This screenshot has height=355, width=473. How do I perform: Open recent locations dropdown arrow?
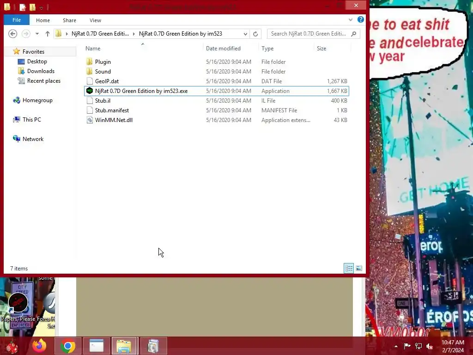coord(37,34)
